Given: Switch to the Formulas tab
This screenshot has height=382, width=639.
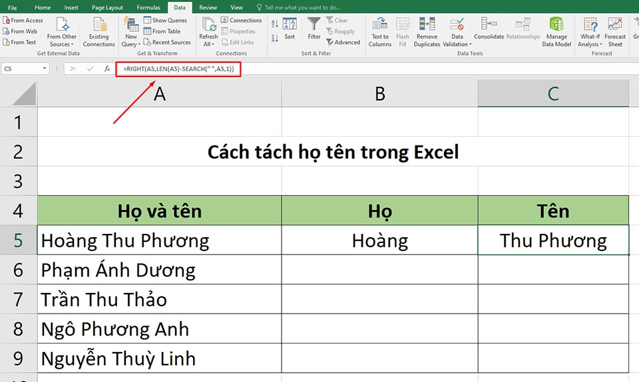Looking at the screenshot, I should (x=148, y=7).
